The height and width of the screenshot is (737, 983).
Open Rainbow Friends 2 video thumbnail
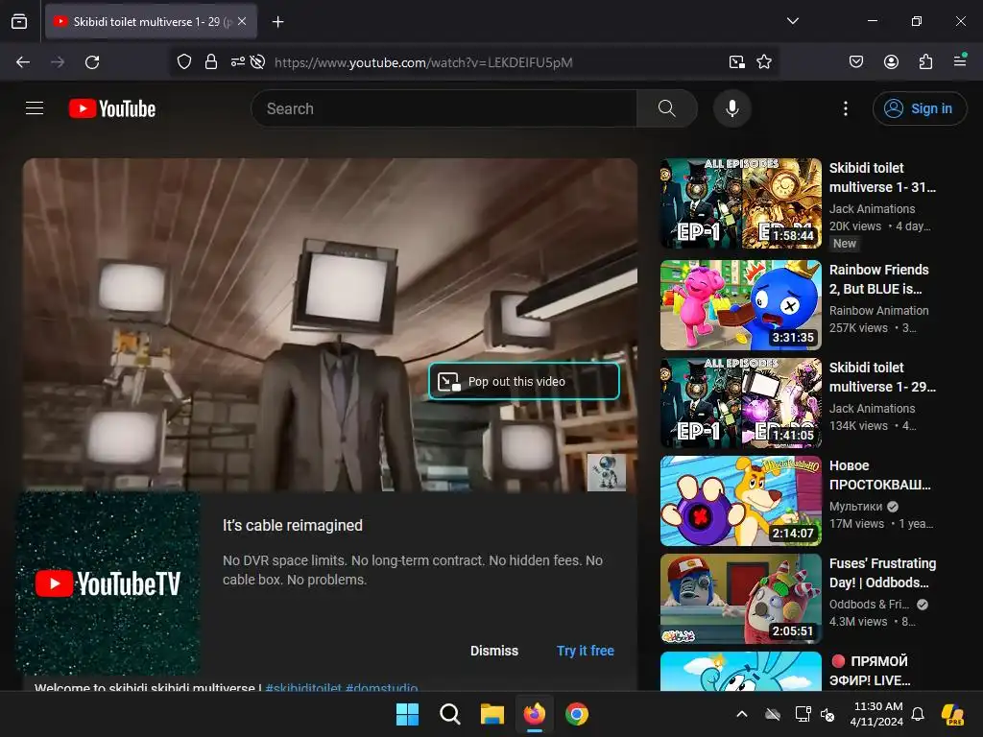click(740, 305)
